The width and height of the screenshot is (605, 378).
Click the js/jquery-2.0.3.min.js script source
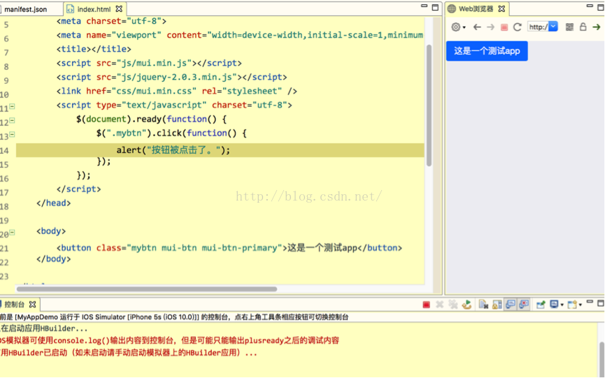[177, 77]
